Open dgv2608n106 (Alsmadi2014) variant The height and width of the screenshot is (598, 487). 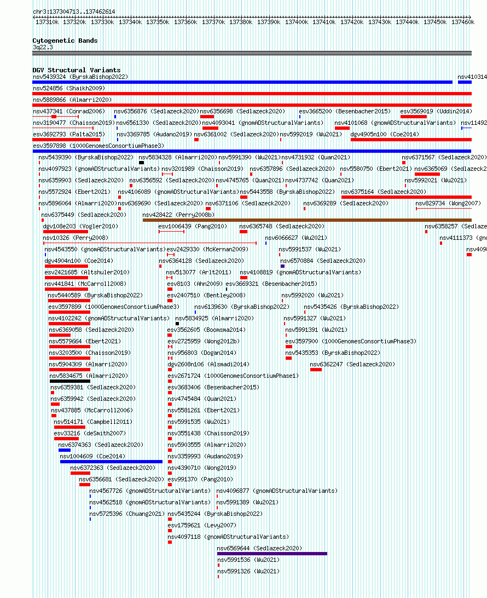pyautogui.click(x=209, y=364)
